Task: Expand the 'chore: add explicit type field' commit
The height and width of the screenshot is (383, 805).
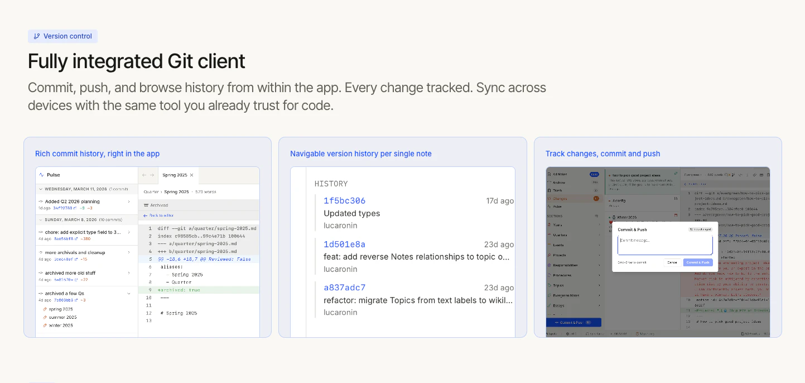Action: click(128, 232)
